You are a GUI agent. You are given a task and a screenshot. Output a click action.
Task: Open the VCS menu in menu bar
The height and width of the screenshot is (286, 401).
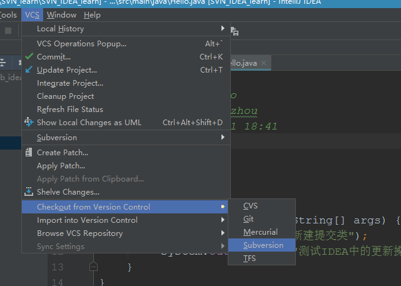(33, 15)
